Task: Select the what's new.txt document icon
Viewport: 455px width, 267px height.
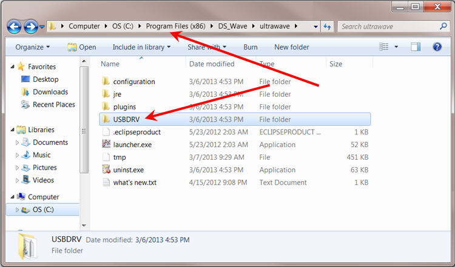Action: [x=106, y=182]
